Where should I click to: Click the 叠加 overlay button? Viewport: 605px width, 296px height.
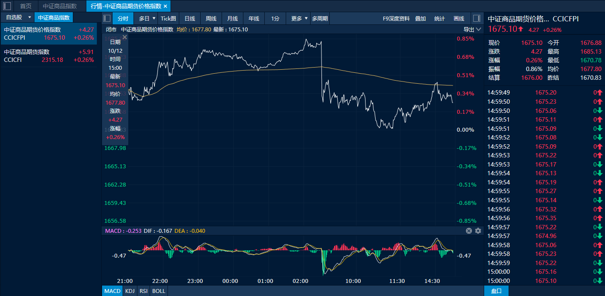coord(420,18)
